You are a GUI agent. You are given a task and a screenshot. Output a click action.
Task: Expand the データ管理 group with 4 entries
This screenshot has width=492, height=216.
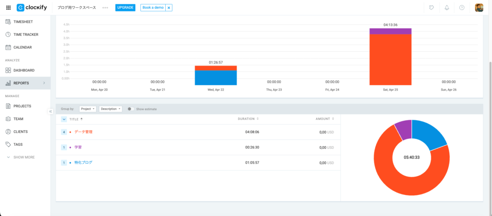tap(64, 132)
